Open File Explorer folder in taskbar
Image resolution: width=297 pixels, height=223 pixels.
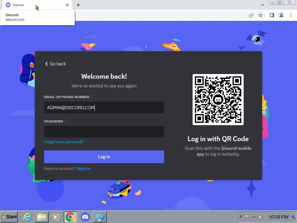tap(42, 217)
